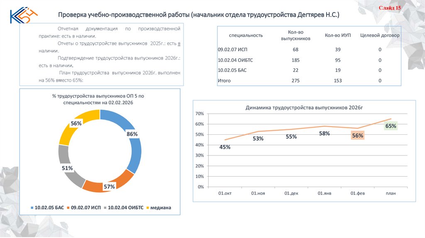This screenshot has height=238, width=425.
Task: Click the 55% data label on the line chart
Action: (291, 137)
